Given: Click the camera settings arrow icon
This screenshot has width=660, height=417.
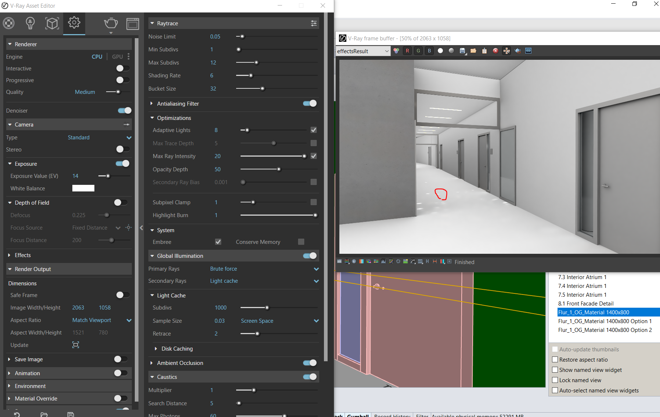Looking at the screenshot, I should pyautogui.click(x=126, y=125).
